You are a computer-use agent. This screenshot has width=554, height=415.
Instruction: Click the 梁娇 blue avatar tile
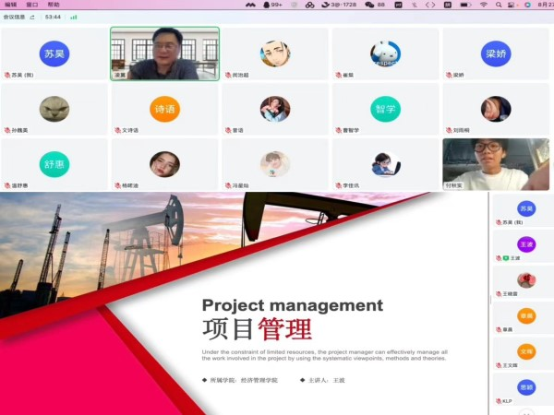point(496,53)
